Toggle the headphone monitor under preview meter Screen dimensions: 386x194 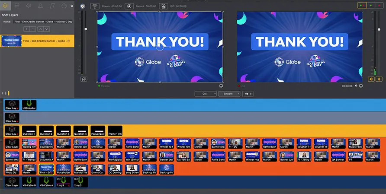(x=84, y=79)
